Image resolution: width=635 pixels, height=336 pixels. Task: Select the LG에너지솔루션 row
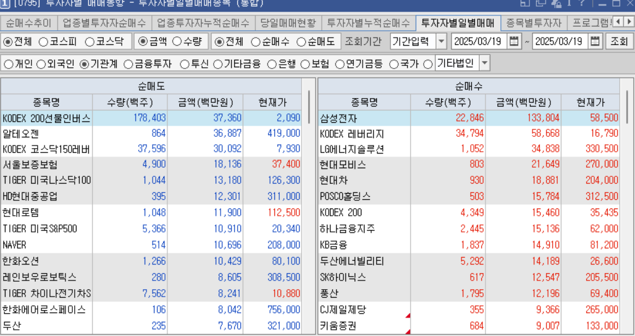point(469,149)
